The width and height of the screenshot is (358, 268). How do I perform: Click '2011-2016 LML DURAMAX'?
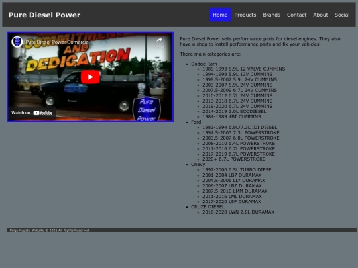click(x=232, y=197)
